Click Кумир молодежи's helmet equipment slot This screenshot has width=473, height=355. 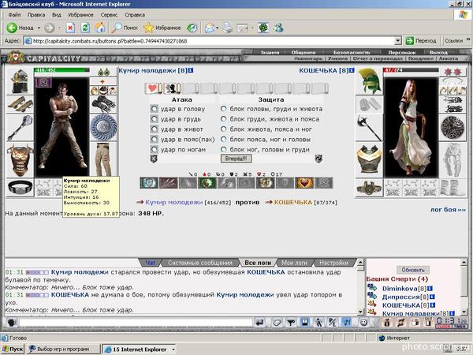[20, 81]
